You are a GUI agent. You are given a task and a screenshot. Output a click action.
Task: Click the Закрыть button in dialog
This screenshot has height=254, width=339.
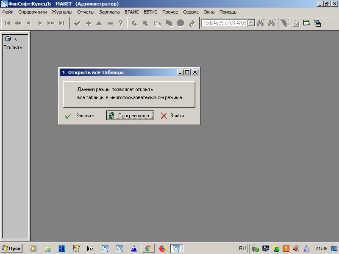tap(81, 116)
